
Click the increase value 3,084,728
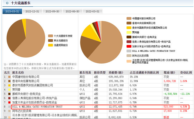click(x=170, y=81)
